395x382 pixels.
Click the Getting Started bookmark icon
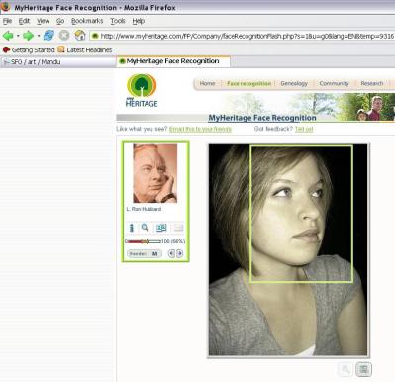[x=6, y=49]
